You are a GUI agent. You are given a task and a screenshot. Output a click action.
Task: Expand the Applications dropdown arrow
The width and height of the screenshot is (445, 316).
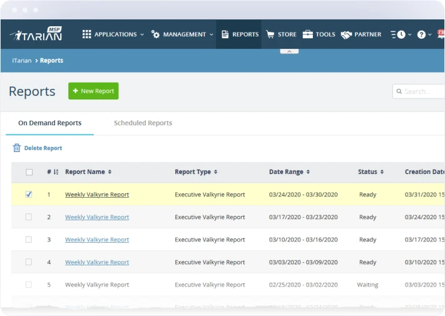click(x=142, y=34)
